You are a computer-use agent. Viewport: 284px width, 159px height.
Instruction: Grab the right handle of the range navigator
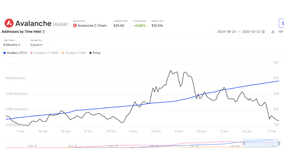[x=279, y=143]
